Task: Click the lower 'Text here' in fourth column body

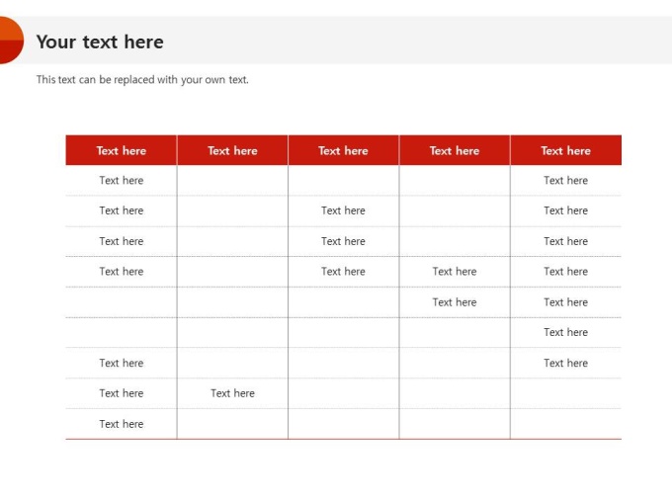Action: click(455, 302)
